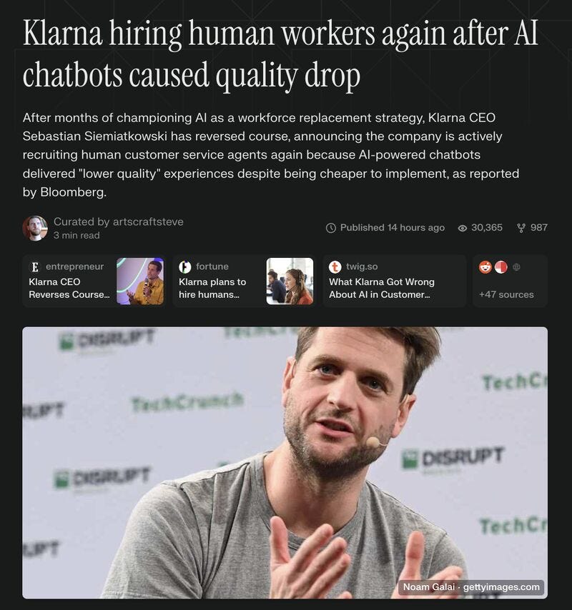Click the Fortune card headset agent thumbnail
This screenshot has height=610, width=572.
point(290,281)
